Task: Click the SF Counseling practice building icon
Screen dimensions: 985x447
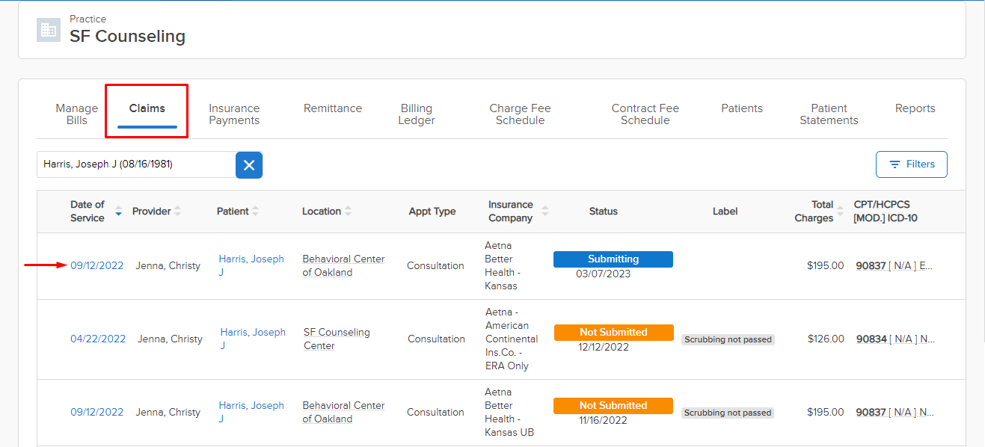Action: tap(48, 30)
